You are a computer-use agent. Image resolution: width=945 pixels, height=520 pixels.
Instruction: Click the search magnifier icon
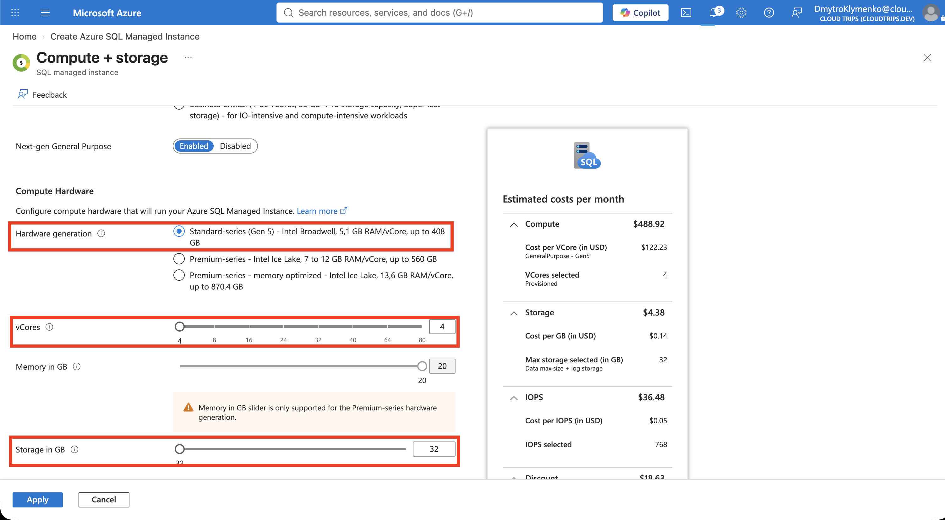289,13
